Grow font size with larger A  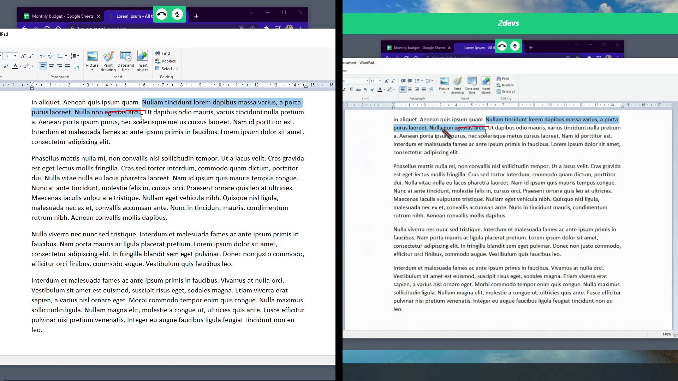(23, 56)
